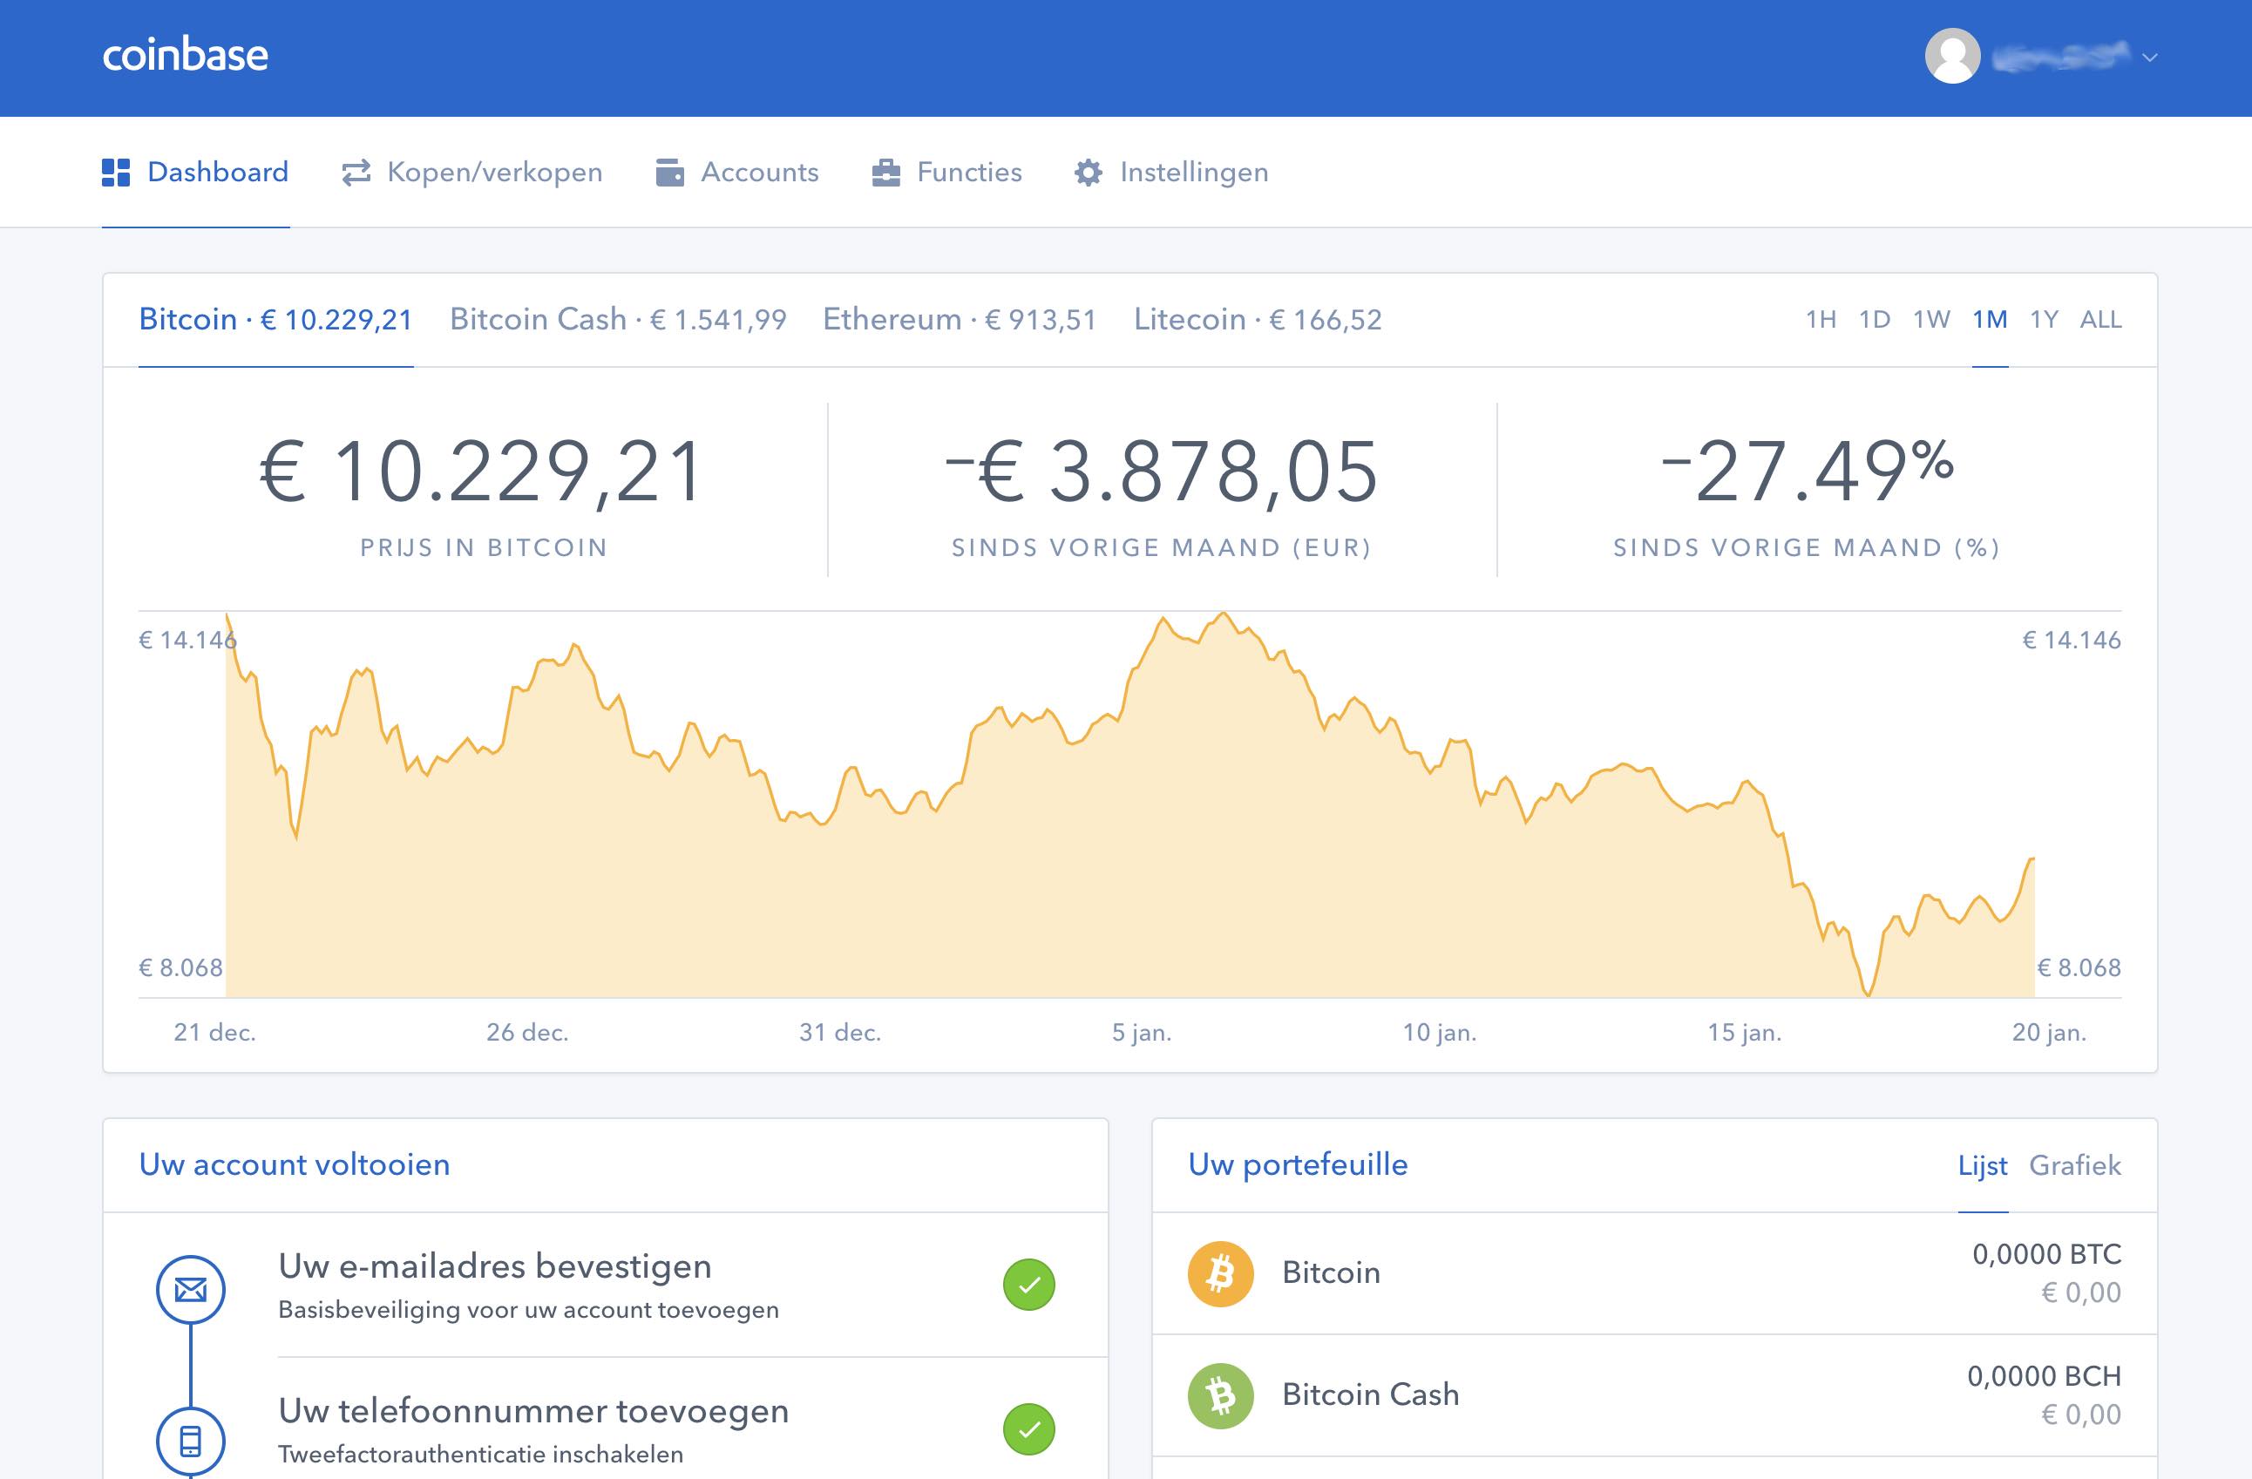
Task: Select the Bitcoin price tab
Action: (275, 320)
